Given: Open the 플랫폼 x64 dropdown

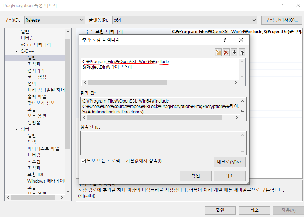Looking at the screenshot, I should click(x=185, y=20).
